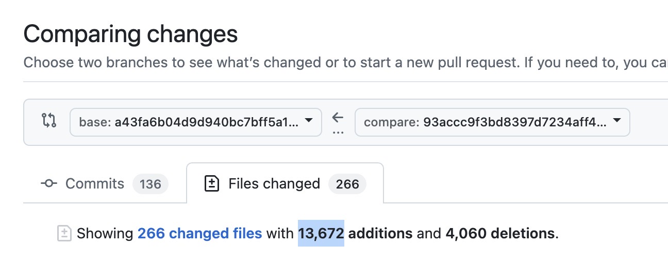This screenshot has height=263, width=668.
Task: Switch to the Commits tab
Action: (x=95, y=184)
